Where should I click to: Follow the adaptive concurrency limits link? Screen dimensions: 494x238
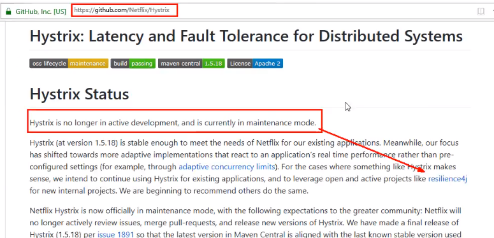pos(227,167)
